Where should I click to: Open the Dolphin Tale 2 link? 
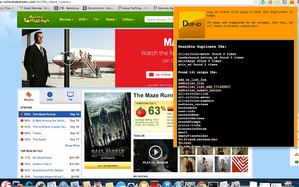(42, 164)
